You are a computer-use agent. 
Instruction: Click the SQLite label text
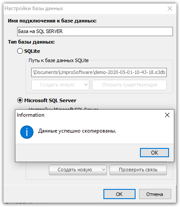(32, 51)
